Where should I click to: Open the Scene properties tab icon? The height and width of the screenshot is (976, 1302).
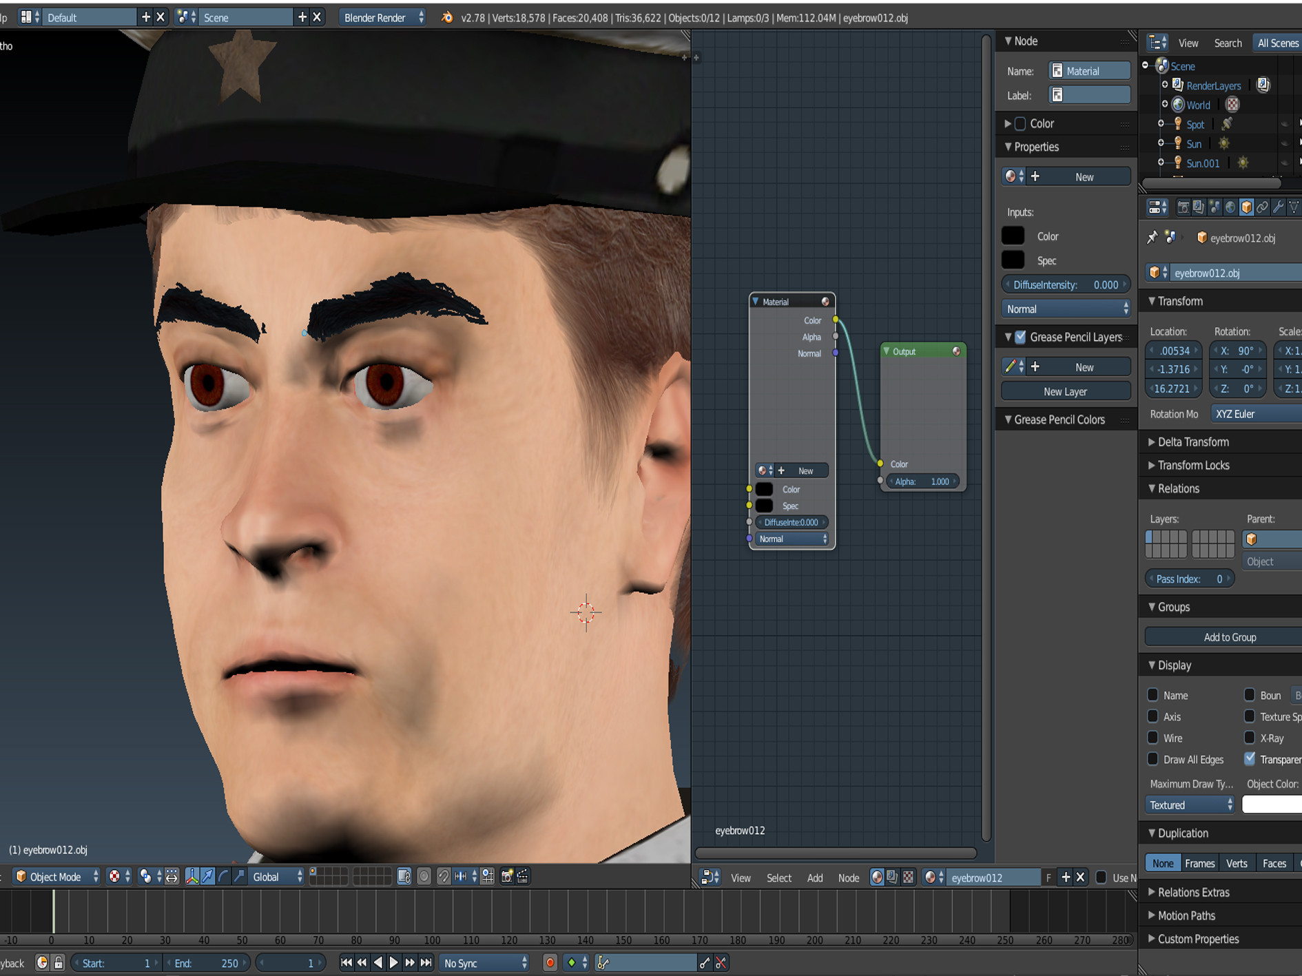(x=1215, y=207)
